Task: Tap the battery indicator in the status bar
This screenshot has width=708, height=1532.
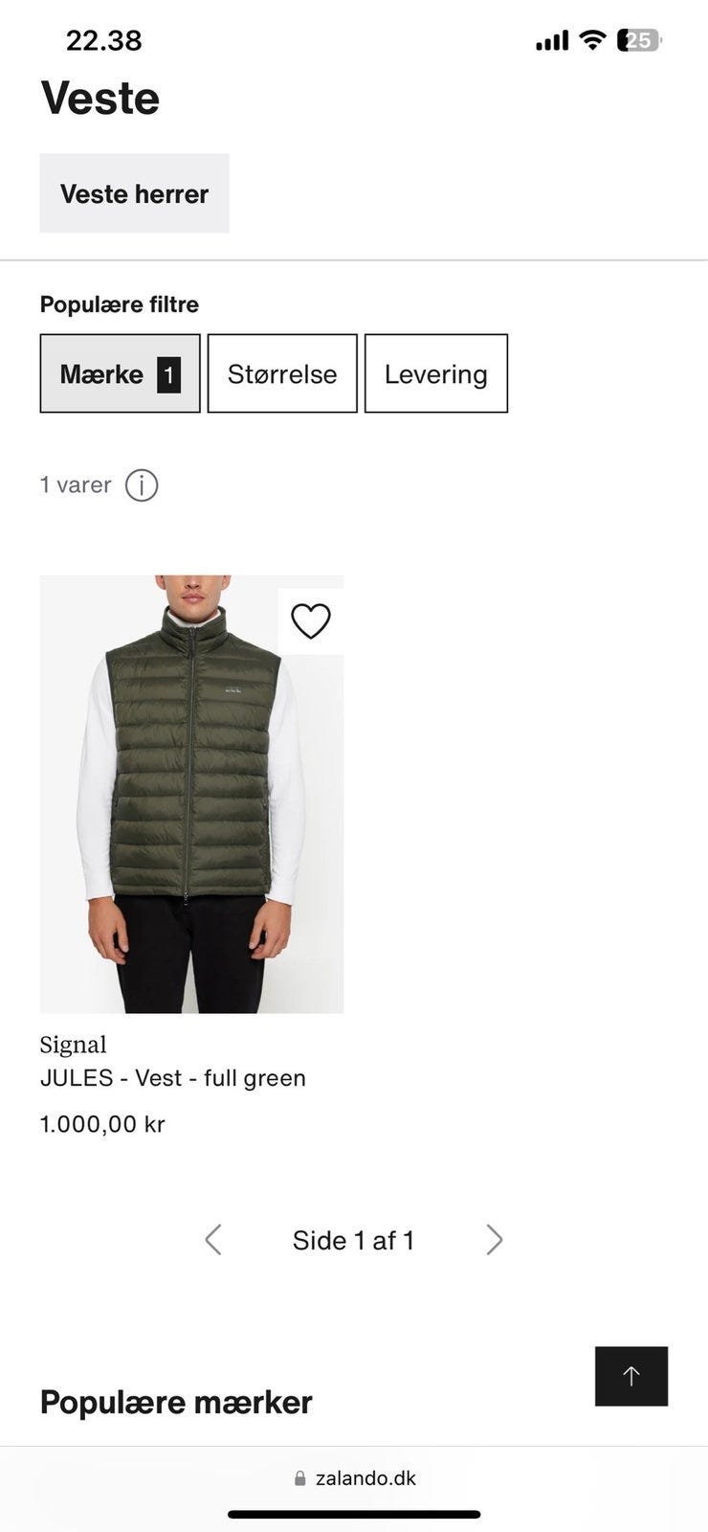Action: coord(640,40)
